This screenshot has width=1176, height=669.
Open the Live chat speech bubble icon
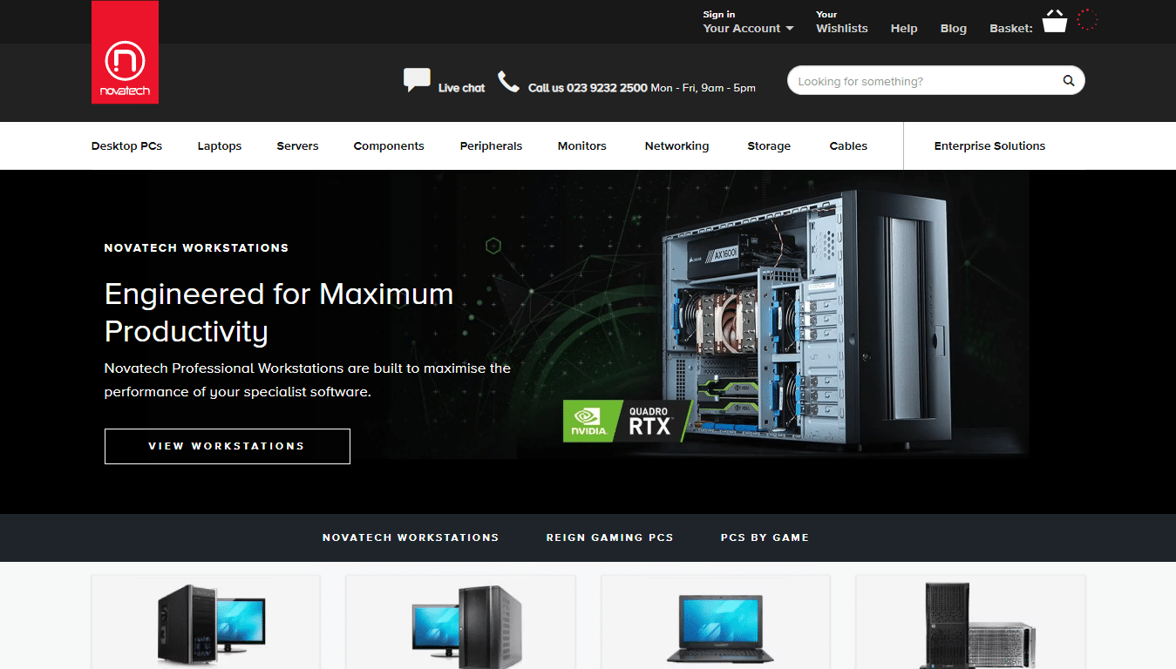pos(417,81)
